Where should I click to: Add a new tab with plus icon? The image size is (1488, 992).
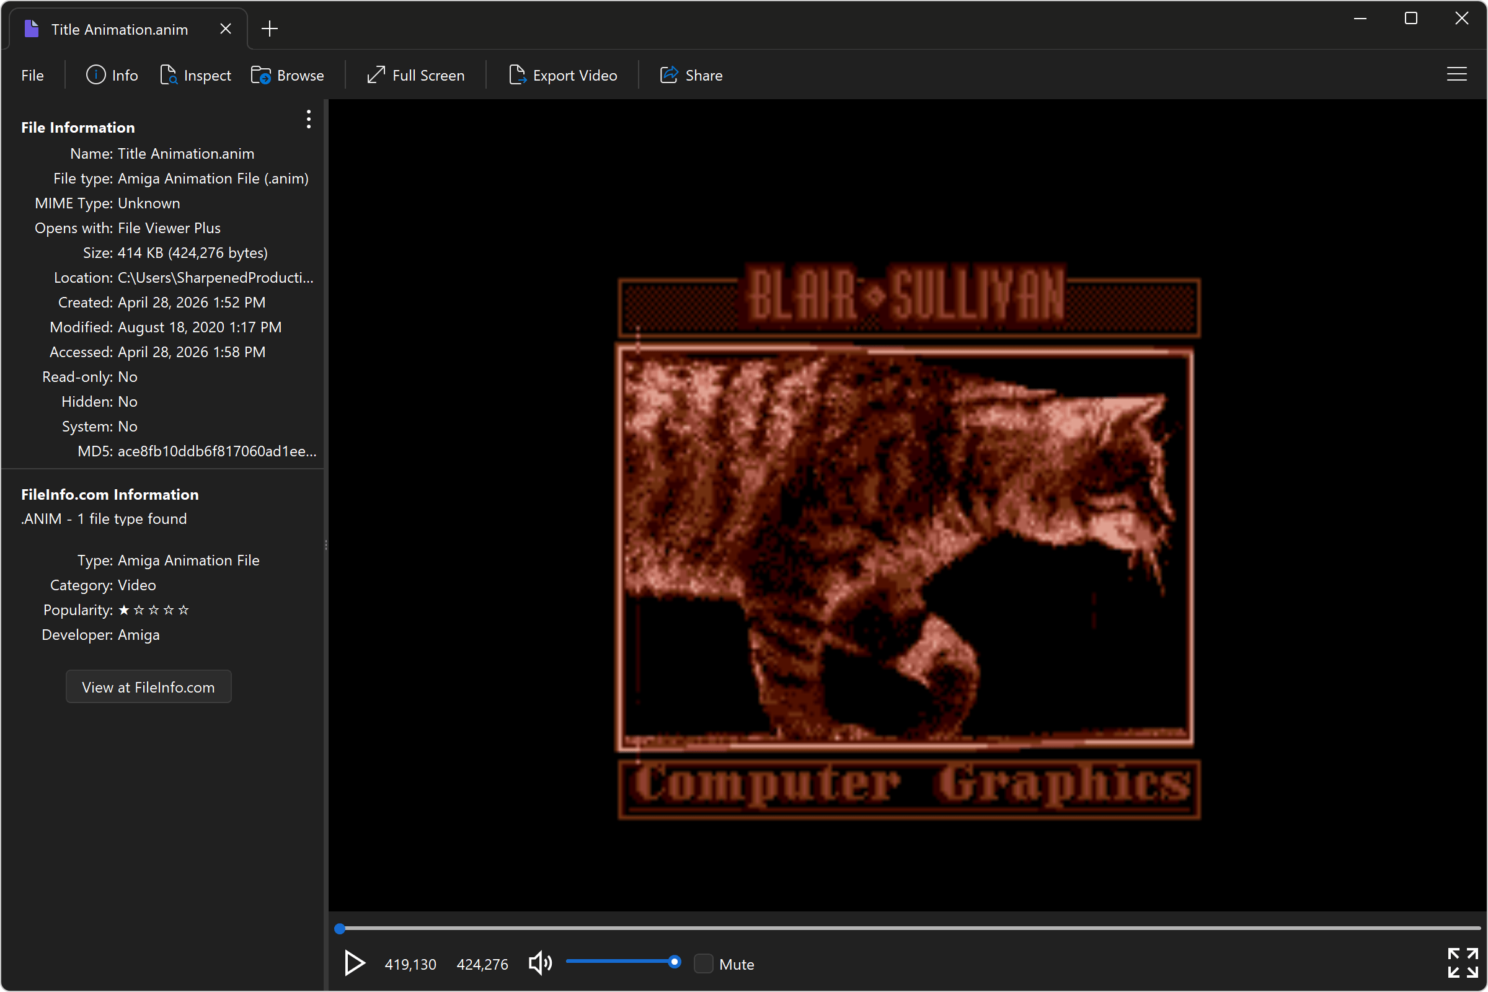pos(270,29)
